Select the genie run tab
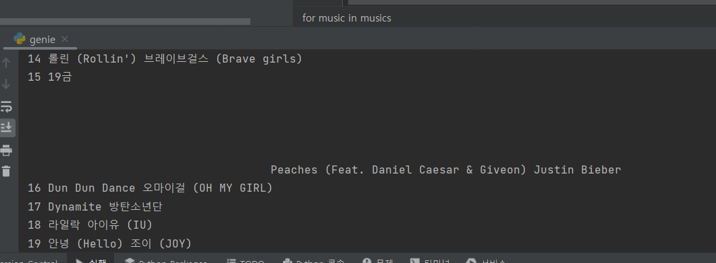 pyautogui.click(x=40, y=40)
